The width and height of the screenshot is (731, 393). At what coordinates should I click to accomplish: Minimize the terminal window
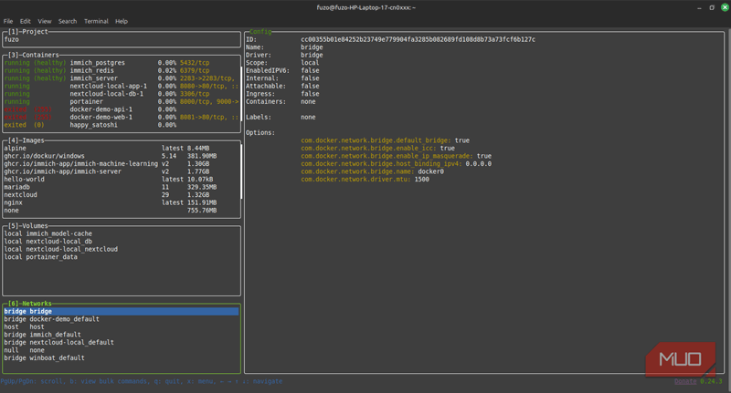tap(699, 8)
